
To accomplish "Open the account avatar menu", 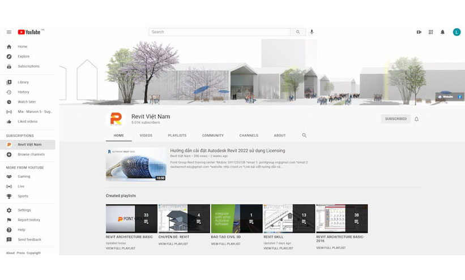I will 457,32.
